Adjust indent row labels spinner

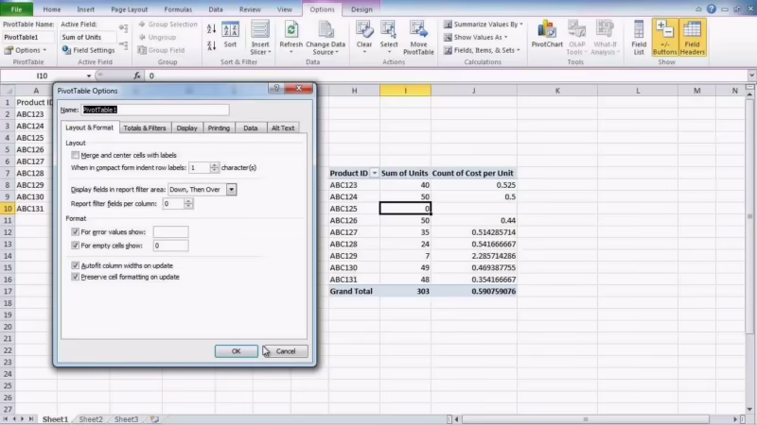coord(215,167)
